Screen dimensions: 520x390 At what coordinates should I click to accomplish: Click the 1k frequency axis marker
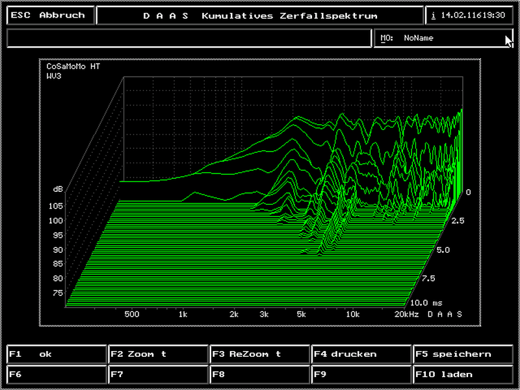(183, 314)
